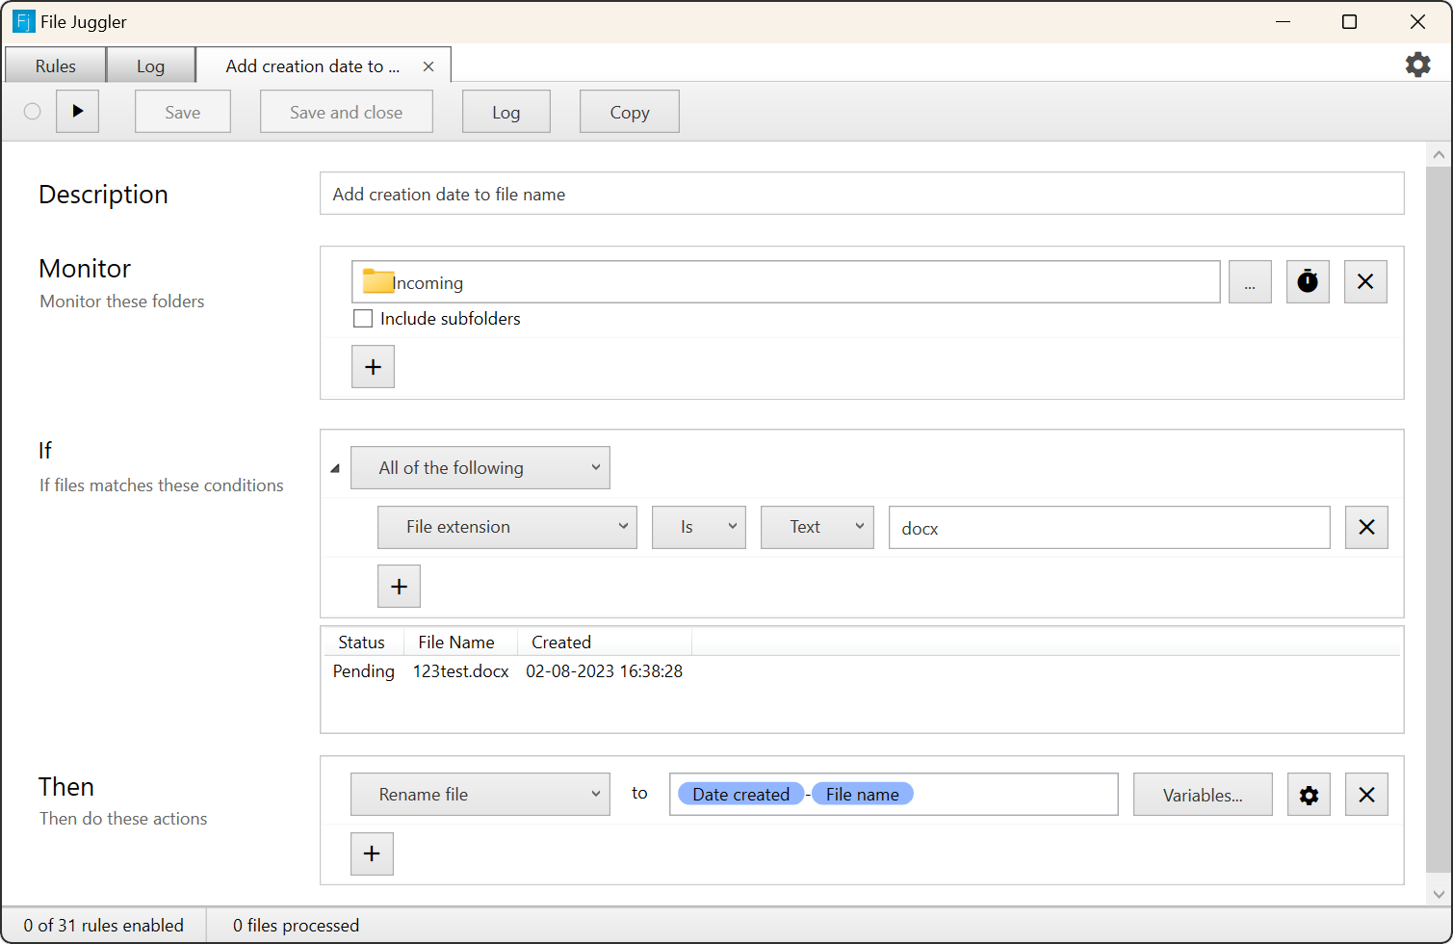Toggle the rule enabled circle indicator
This screenshot has width=1453, height=944.
33,112
